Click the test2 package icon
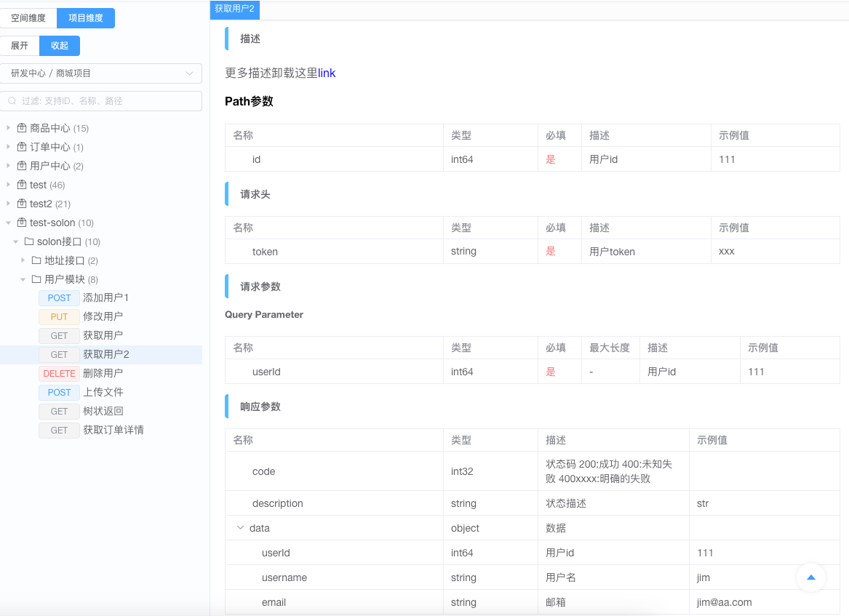The image size is (849, 616). pos(22,204)
